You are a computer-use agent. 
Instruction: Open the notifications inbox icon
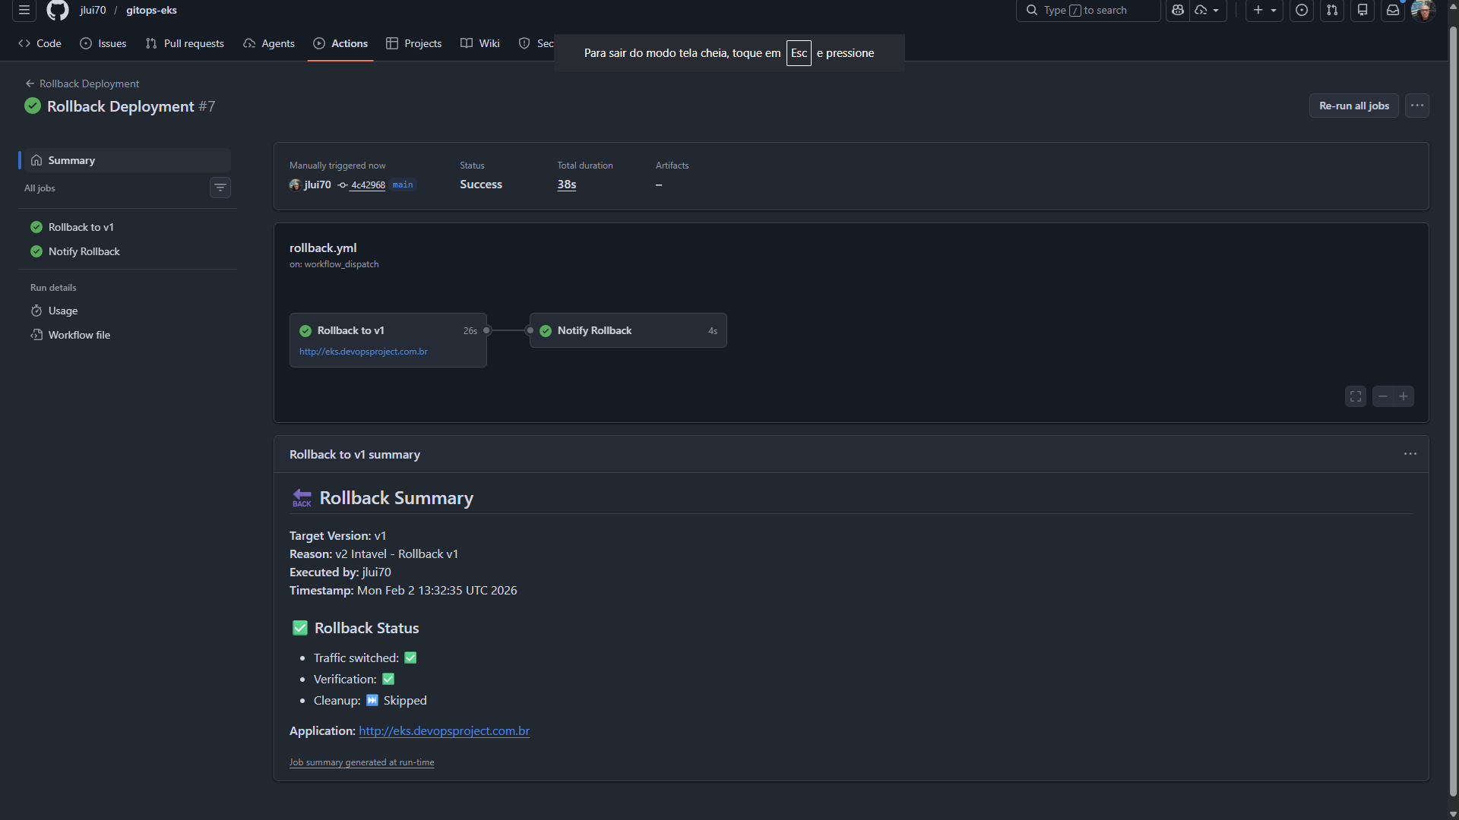[x=1393, y=11]
